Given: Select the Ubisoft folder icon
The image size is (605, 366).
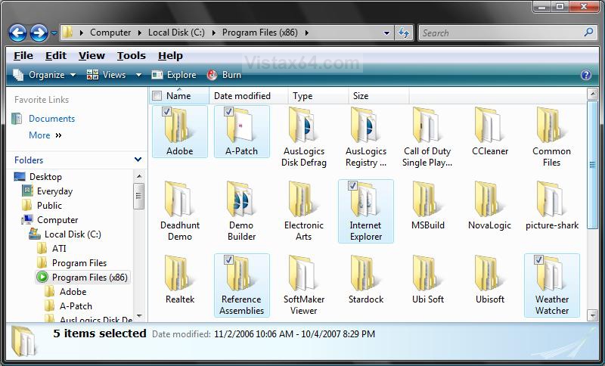Looking at the screenshot, I should point(489,273).
